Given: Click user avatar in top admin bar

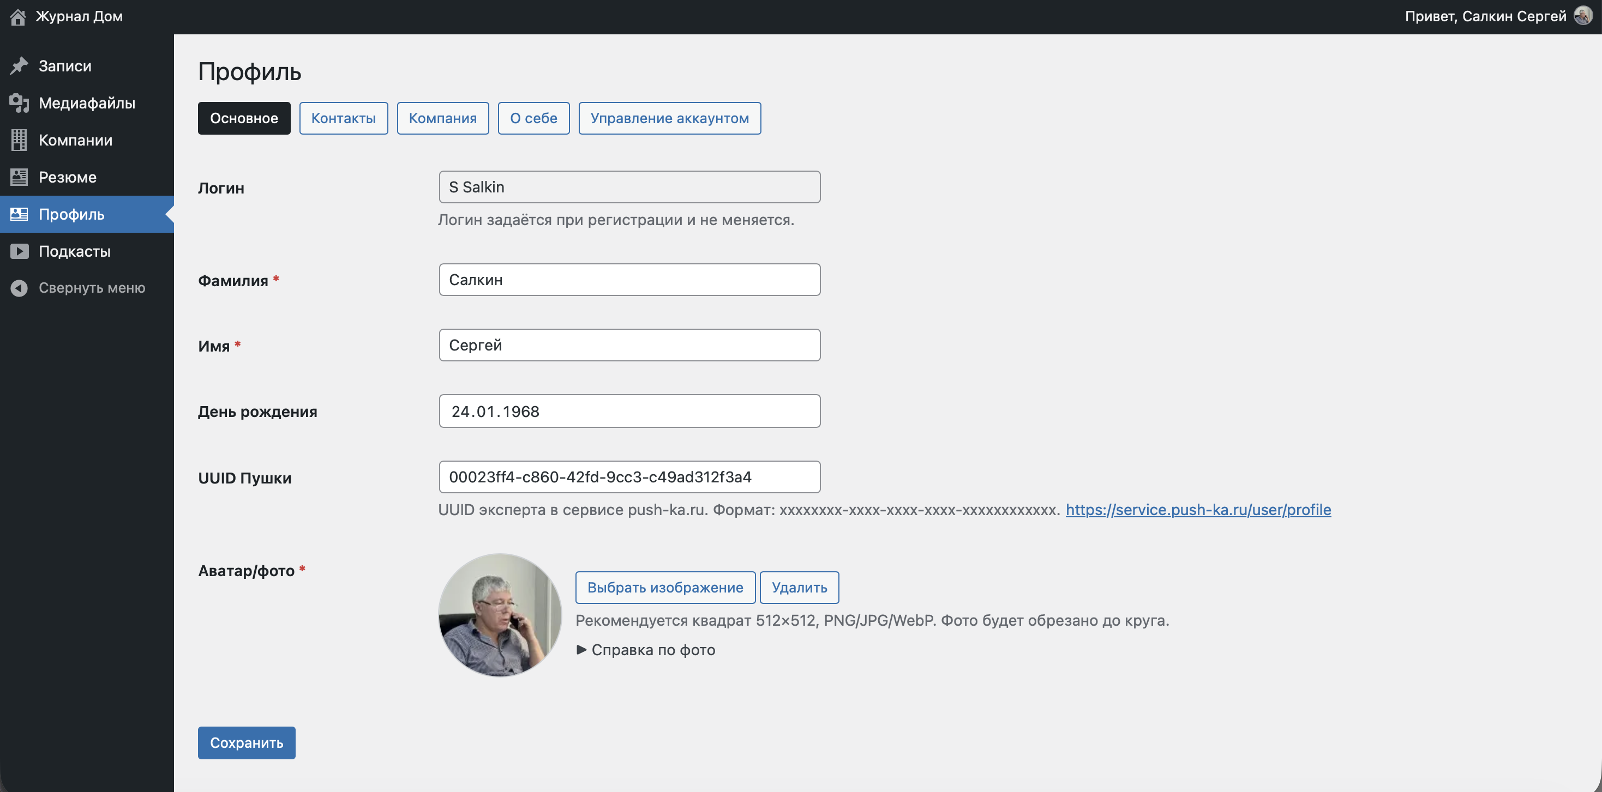Looking at the screenshot, I should click(1583, 16).
